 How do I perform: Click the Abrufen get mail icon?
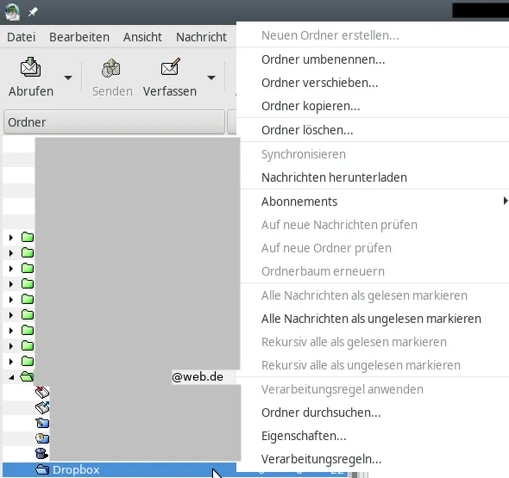[30, 67]
